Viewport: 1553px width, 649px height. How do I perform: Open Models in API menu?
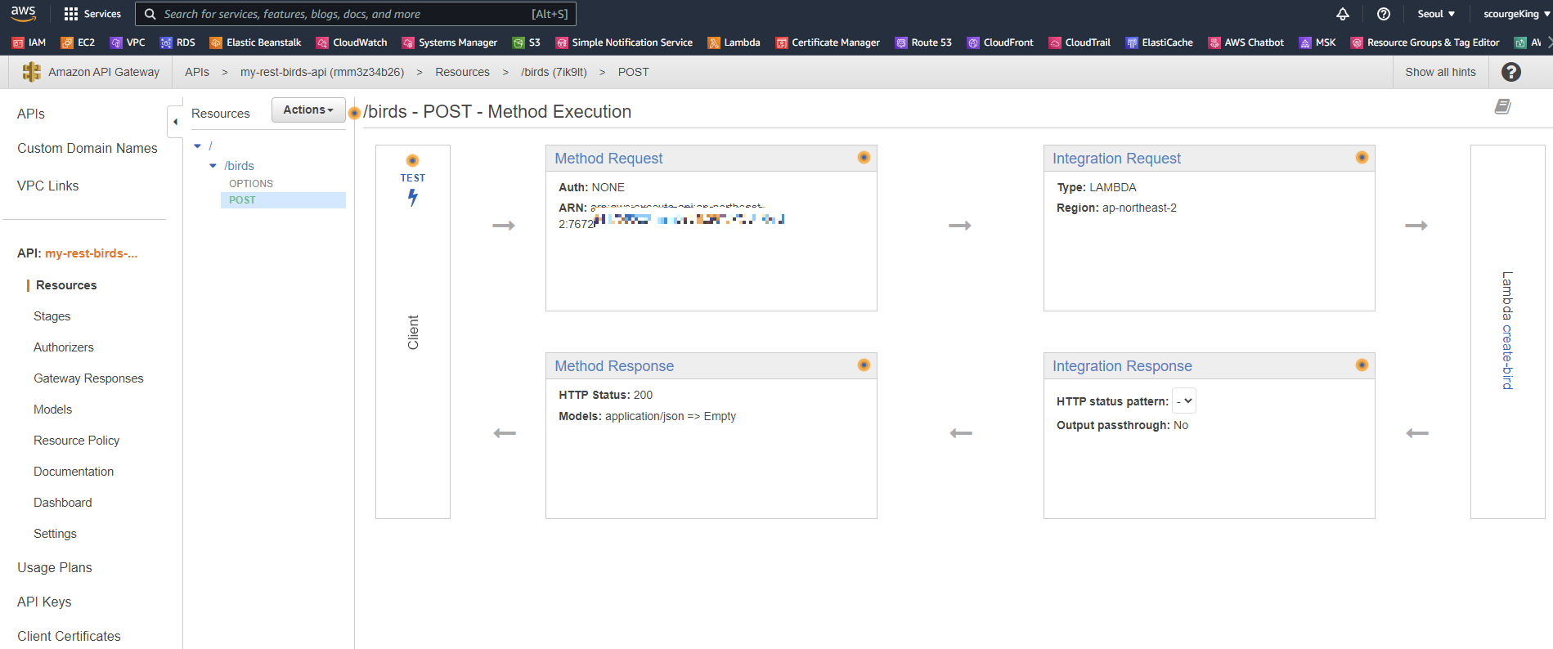(x=53, y=410)
